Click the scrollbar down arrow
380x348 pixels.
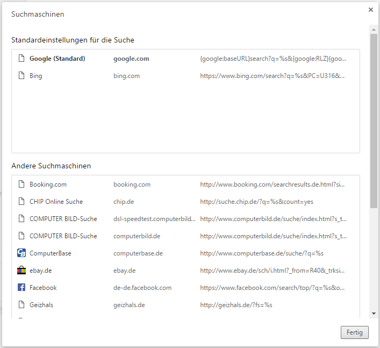point(374,314)
